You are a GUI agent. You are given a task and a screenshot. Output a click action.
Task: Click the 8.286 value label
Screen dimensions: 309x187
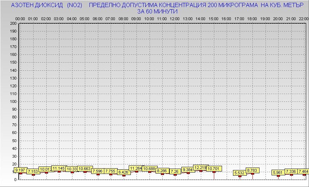click(x=162, y=171)
